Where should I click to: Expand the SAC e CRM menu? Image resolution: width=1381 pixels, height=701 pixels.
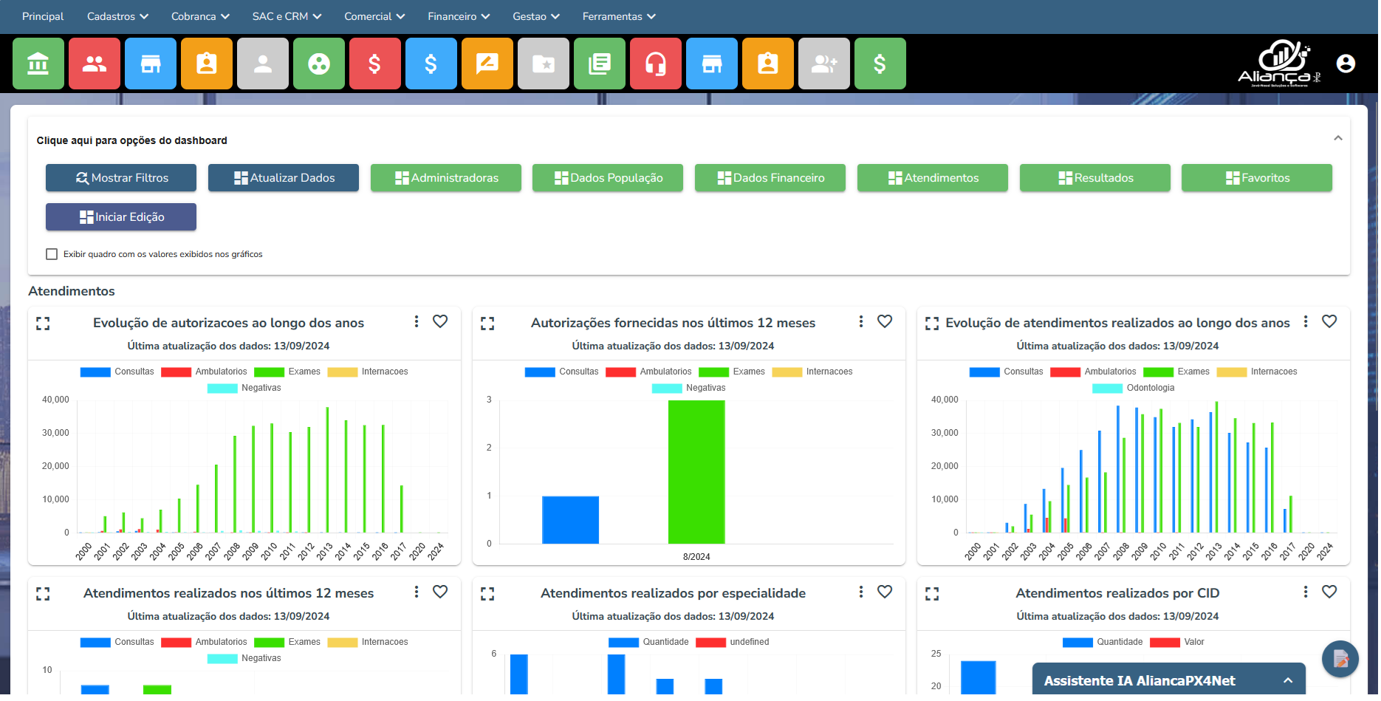pyautogui.click(x=287, y=16)
